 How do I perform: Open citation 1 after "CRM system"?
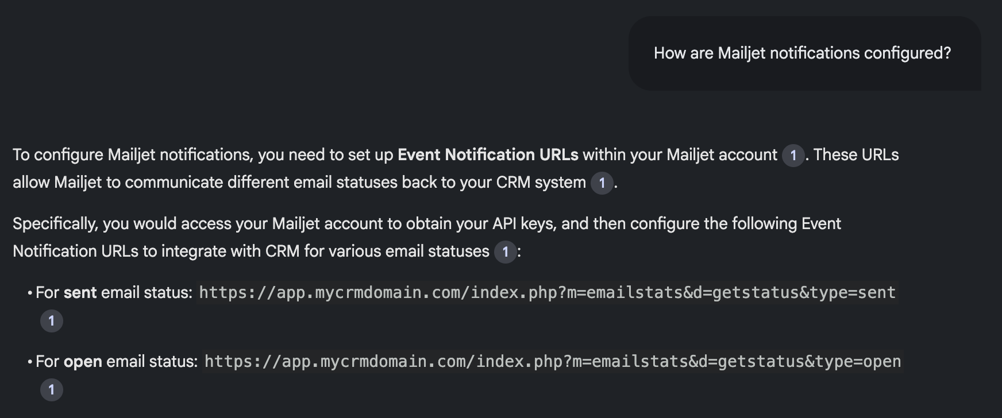tap(602, 183)
